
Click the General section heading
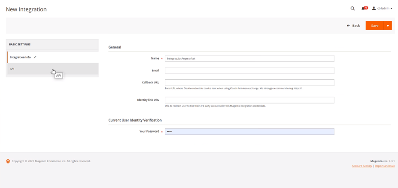(115, 47)
